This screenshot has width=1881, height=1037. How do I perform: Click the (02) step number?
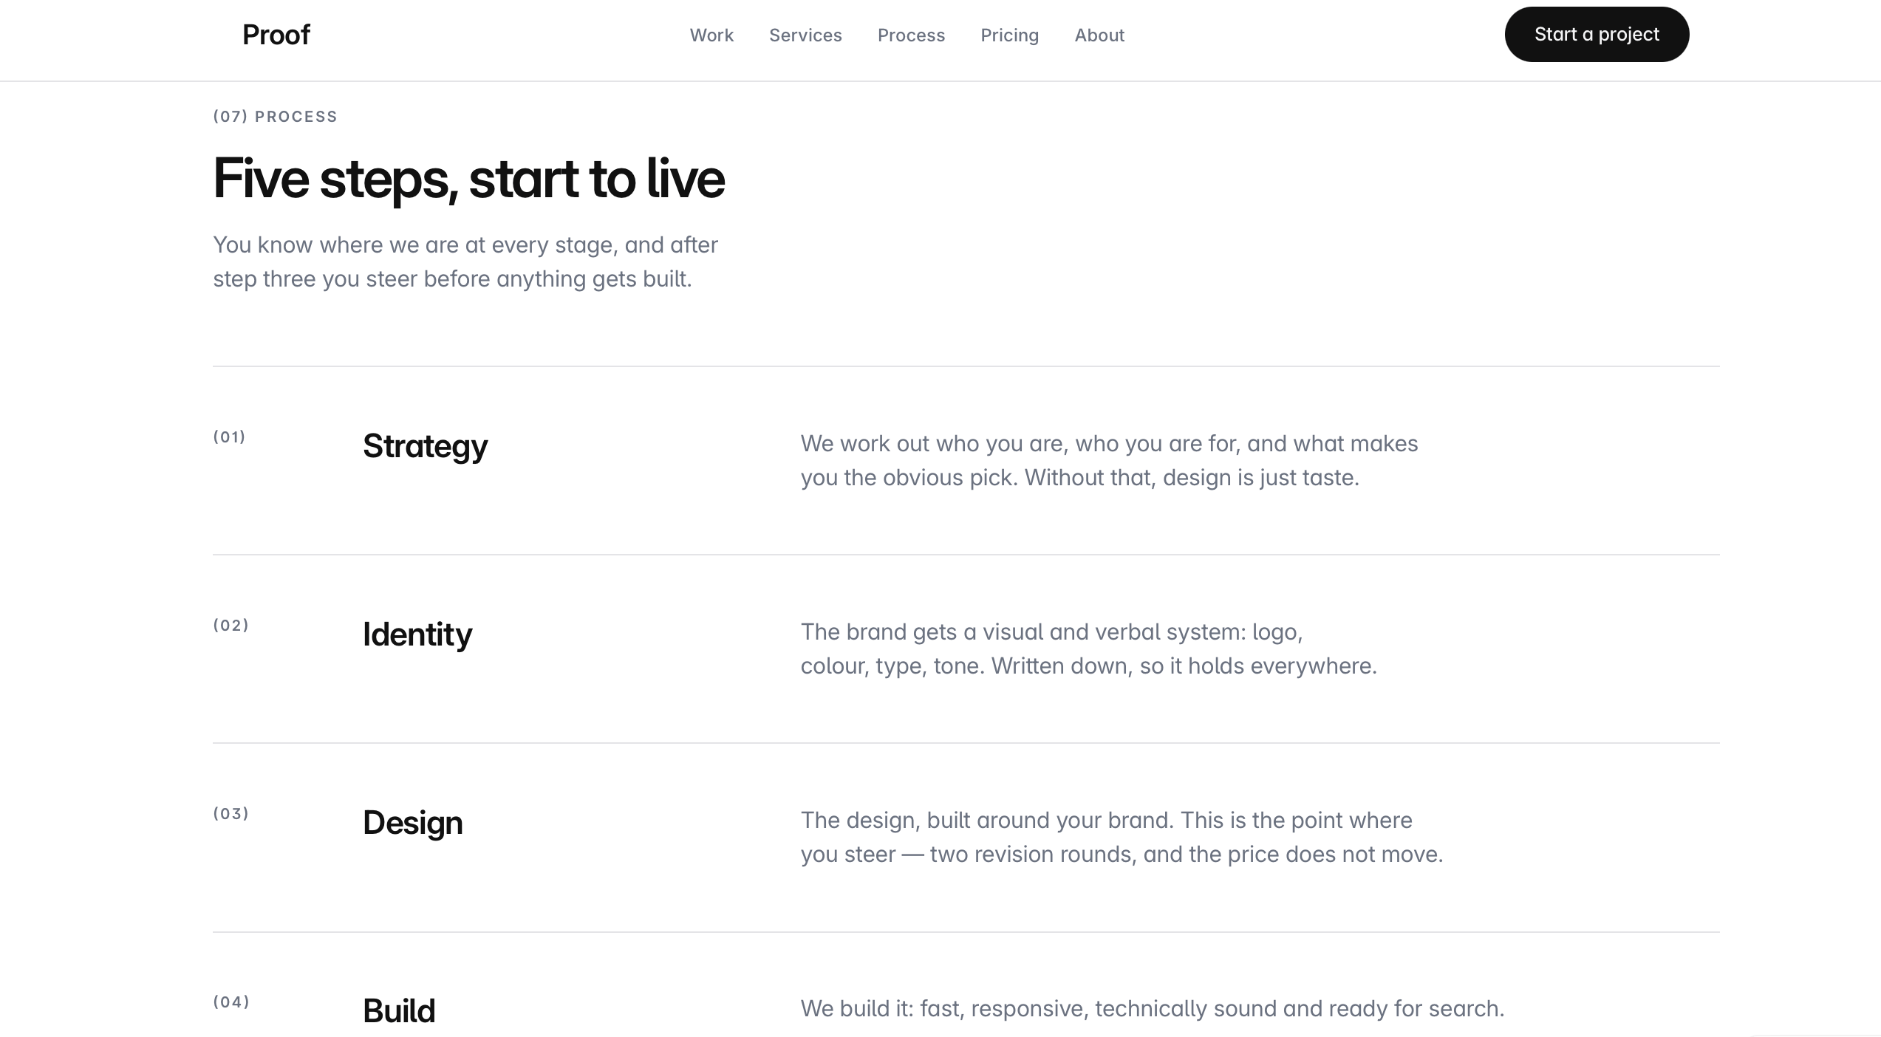[231, 625]
